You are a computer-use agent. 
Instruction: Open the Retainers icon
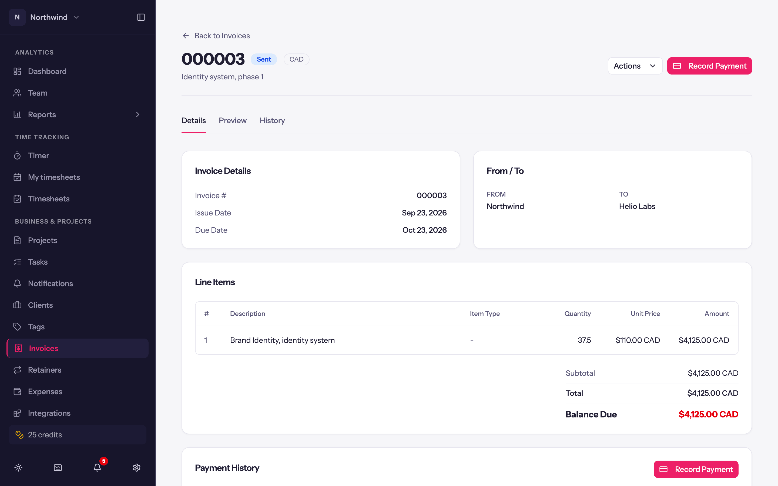pos(17,370)
